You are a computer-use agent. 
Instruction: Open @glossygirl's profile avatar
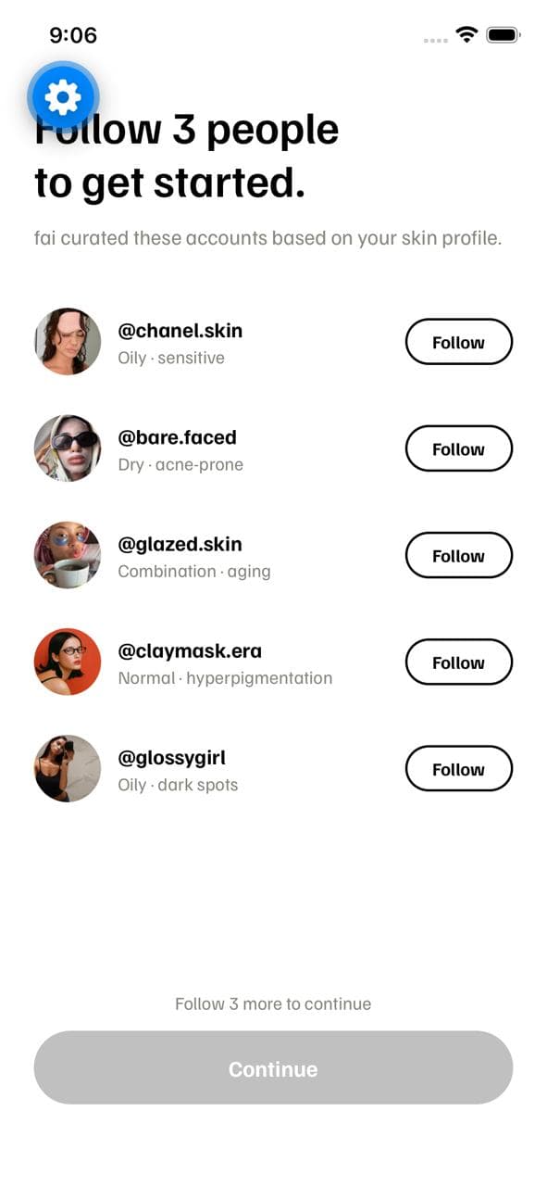(x=66, y=768)
